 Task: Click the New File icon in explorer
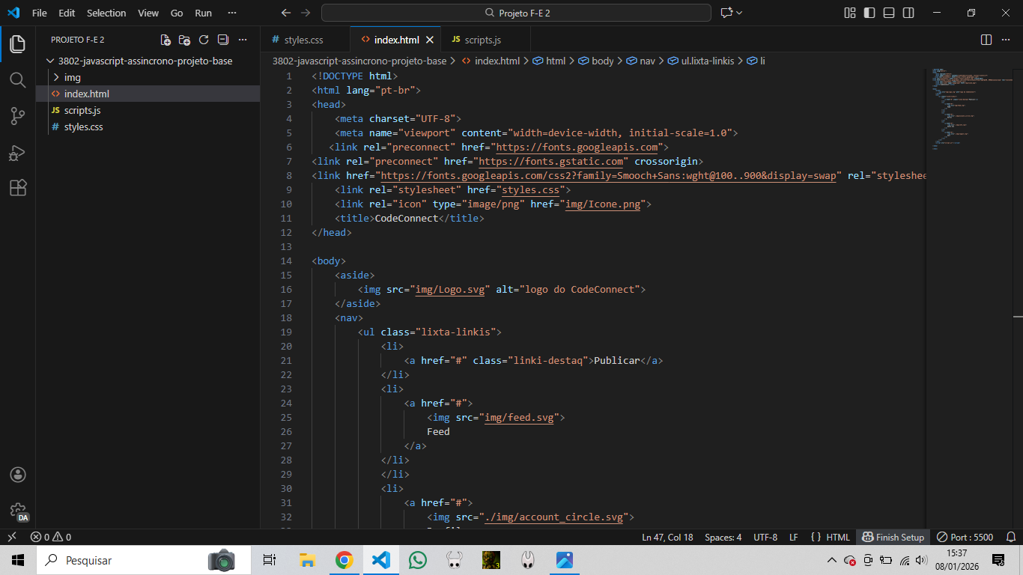coord(166,40)
